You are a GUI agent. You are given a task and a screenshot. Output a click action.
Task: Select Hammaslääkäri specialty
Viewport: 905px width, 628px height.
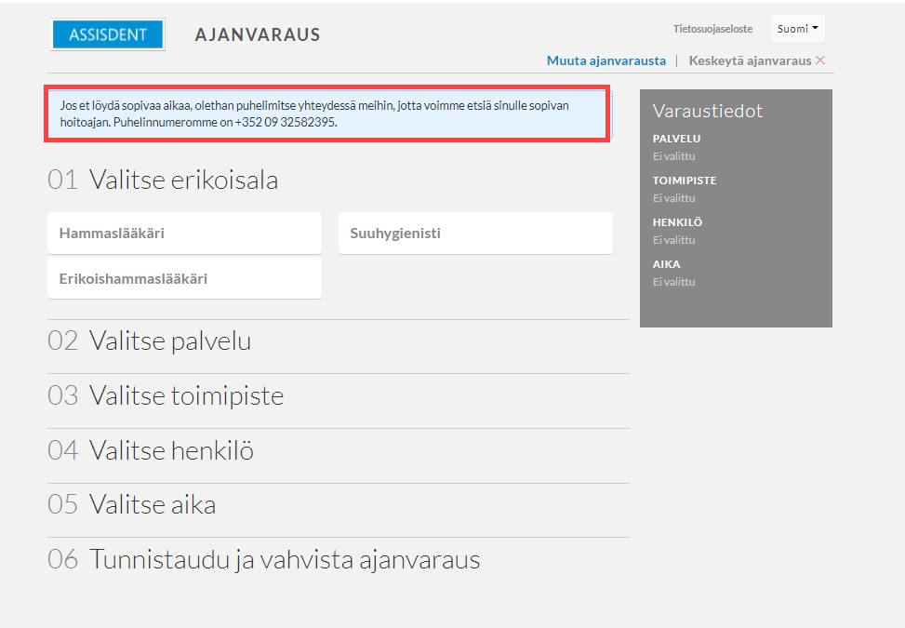184,234
